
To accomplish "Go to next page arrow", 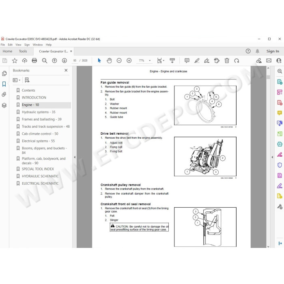I will click(x=64, y=60).
